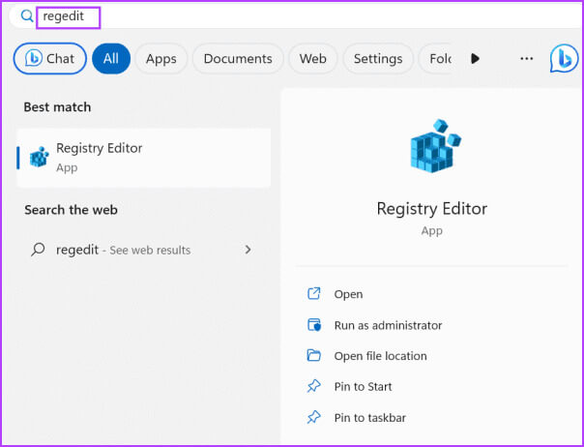Click Open in the actions list
Image resolution: width=584 pixels, height=447 pixels.
(x=348, y=294)
